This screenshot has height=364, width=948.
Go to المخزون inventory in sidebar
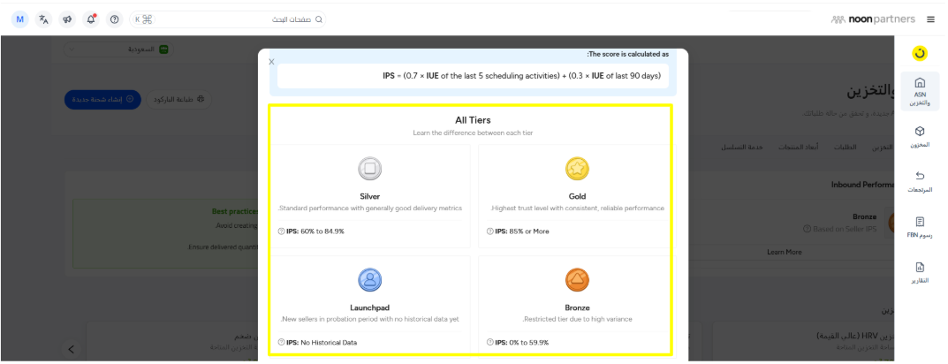(x=920, y=136)
